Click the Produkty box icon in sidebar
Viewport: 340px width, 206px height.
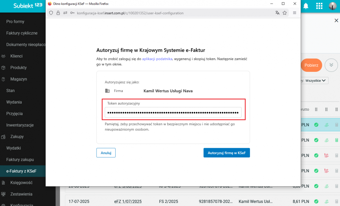pos(3,68)
